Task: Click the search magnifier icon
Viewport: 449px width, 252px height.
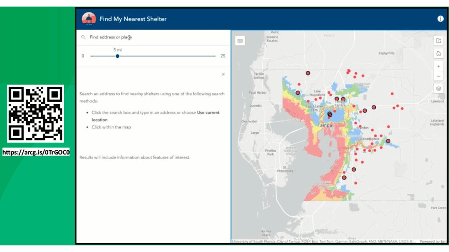Action: tap(83, 38)
